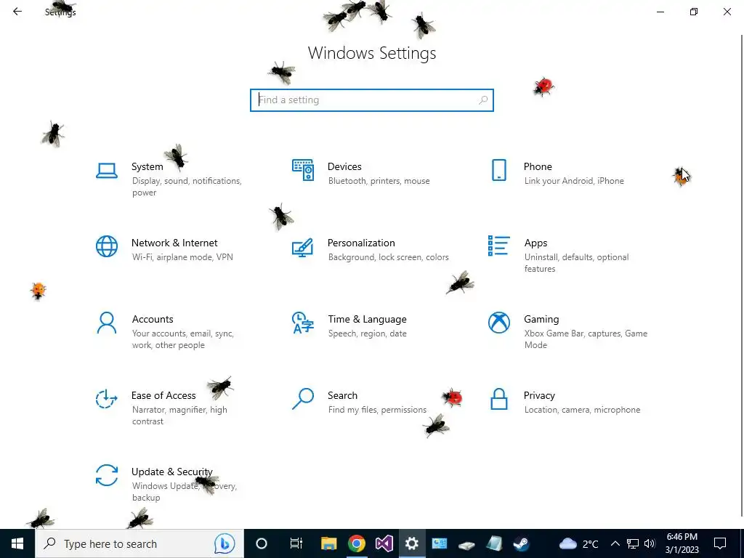Click 'Wi-Fi, airplane mode, VPN' description
Screen dimensions: 744x558
tap(182, 257)
